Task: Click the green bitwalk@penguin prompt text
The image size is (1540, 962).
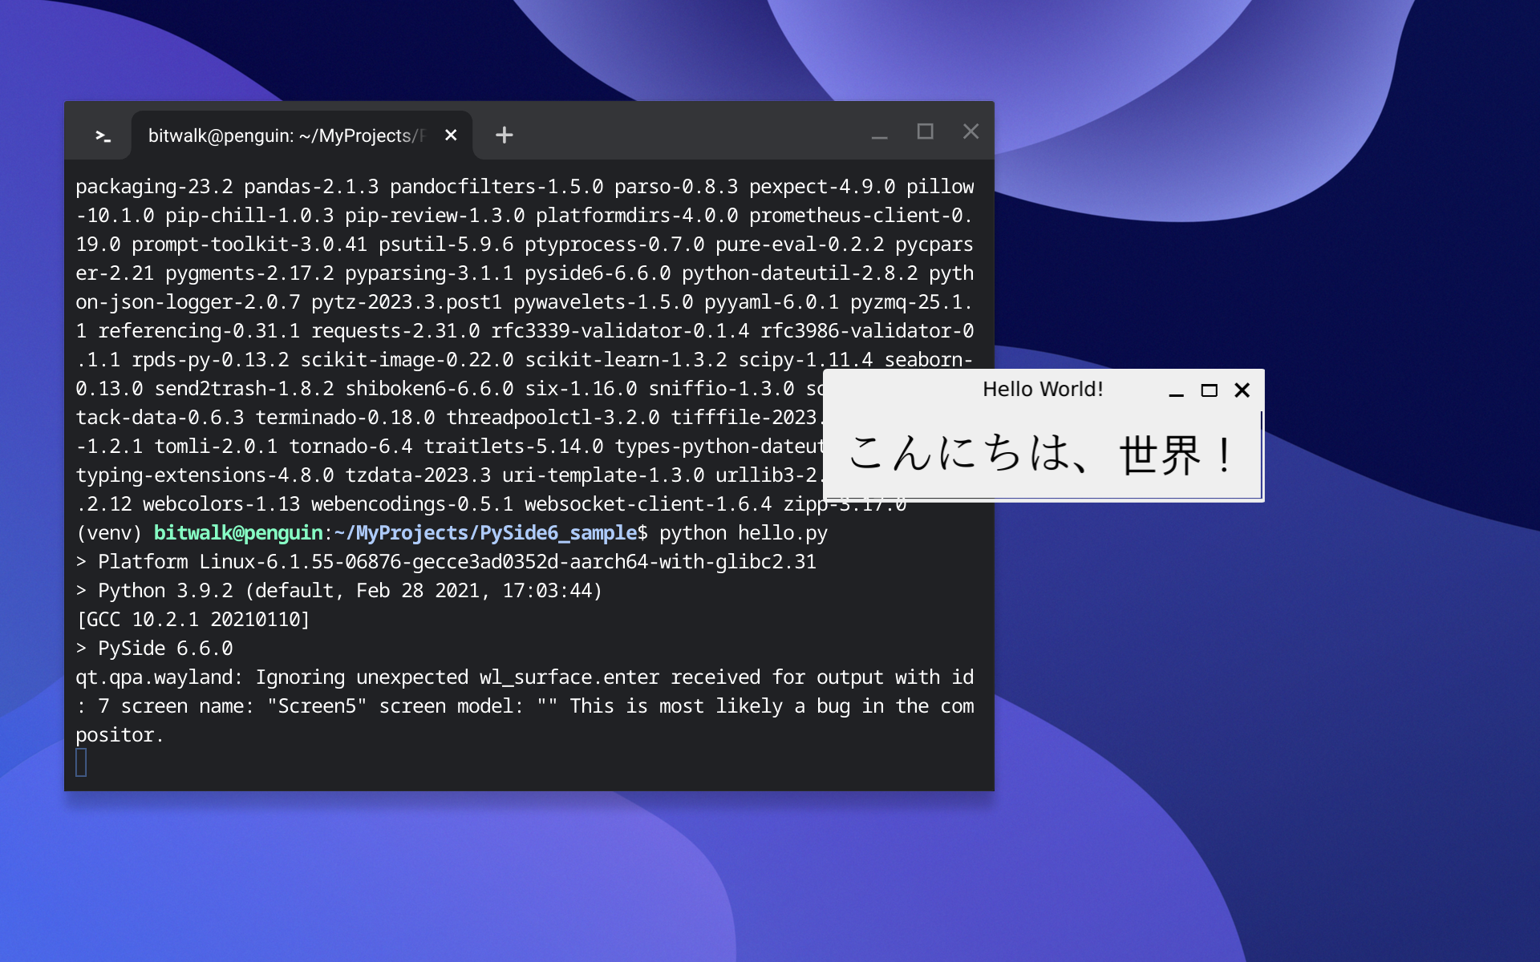Action: coord(238,533)
